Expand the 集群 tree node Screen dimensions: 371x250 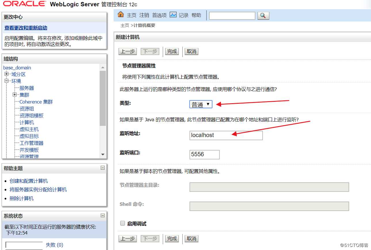click(x=15, y=95)
